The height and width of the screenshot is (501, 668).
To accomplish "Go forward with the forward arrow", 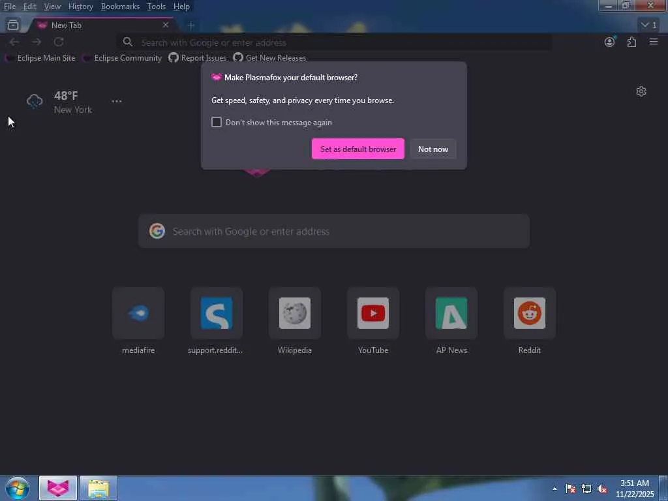I will [x=37, y=42].
